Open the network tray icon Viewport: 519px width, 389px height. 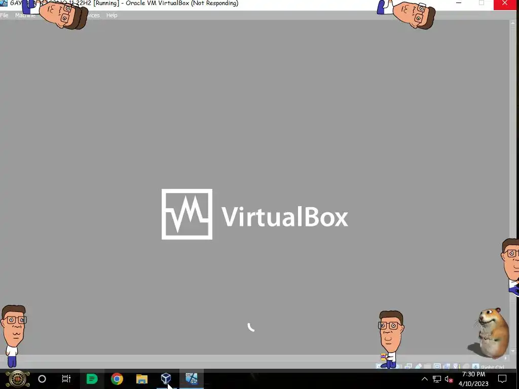pos(436,379)
